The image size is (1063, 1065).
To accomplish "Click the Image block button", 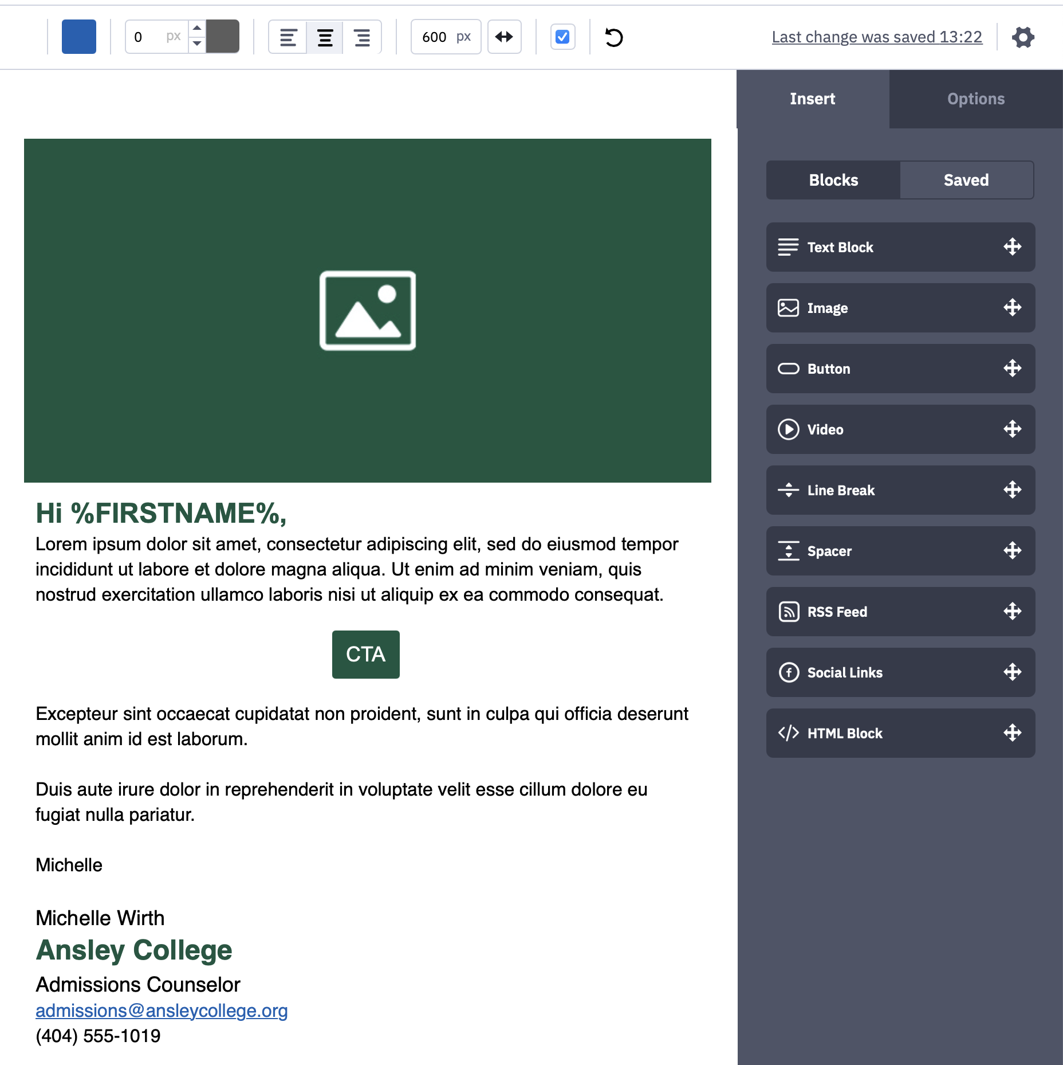I will pos(900,308).
